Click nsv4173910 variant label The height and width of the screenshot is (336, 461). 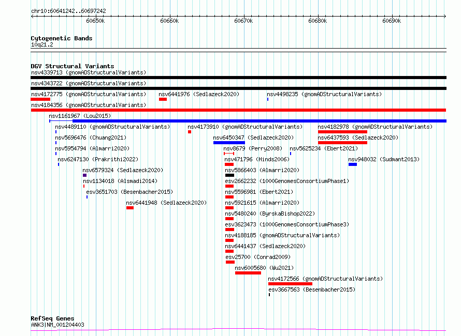click(x=245, y=127)
